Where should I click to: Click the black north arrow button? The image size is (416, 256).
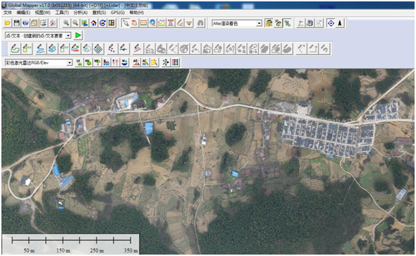340,23
